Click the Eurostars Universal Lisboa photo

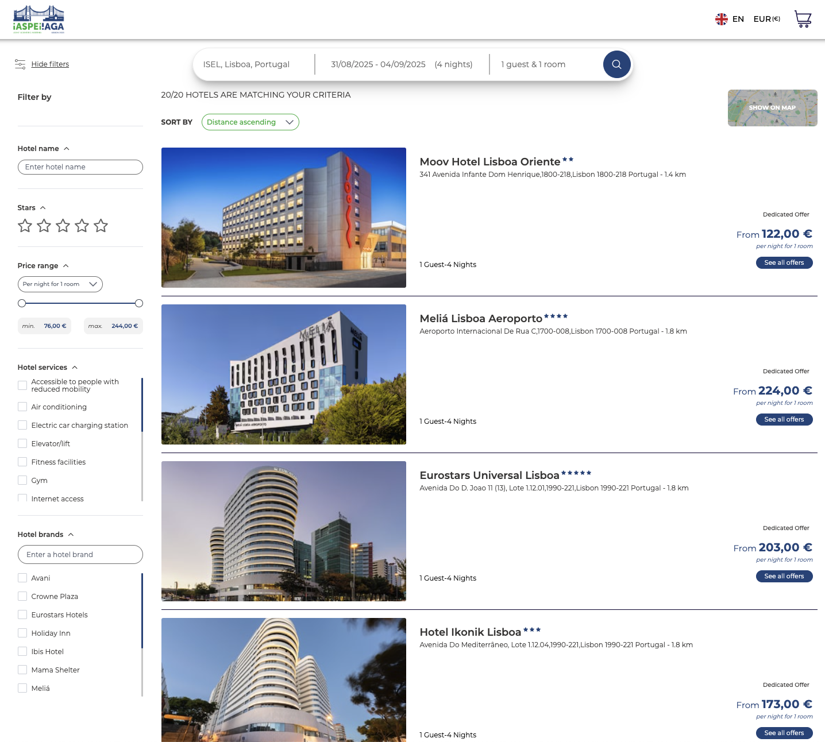284,531
